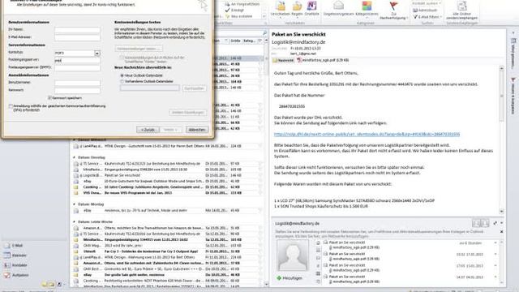
Task: Open Kontakte in navigation pane
Action: tap(15, 265)
